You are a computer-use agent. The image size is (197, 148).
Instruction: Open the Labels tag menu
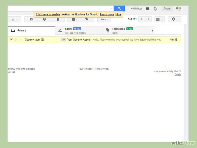pyautogui.click(x=88, y=19)
